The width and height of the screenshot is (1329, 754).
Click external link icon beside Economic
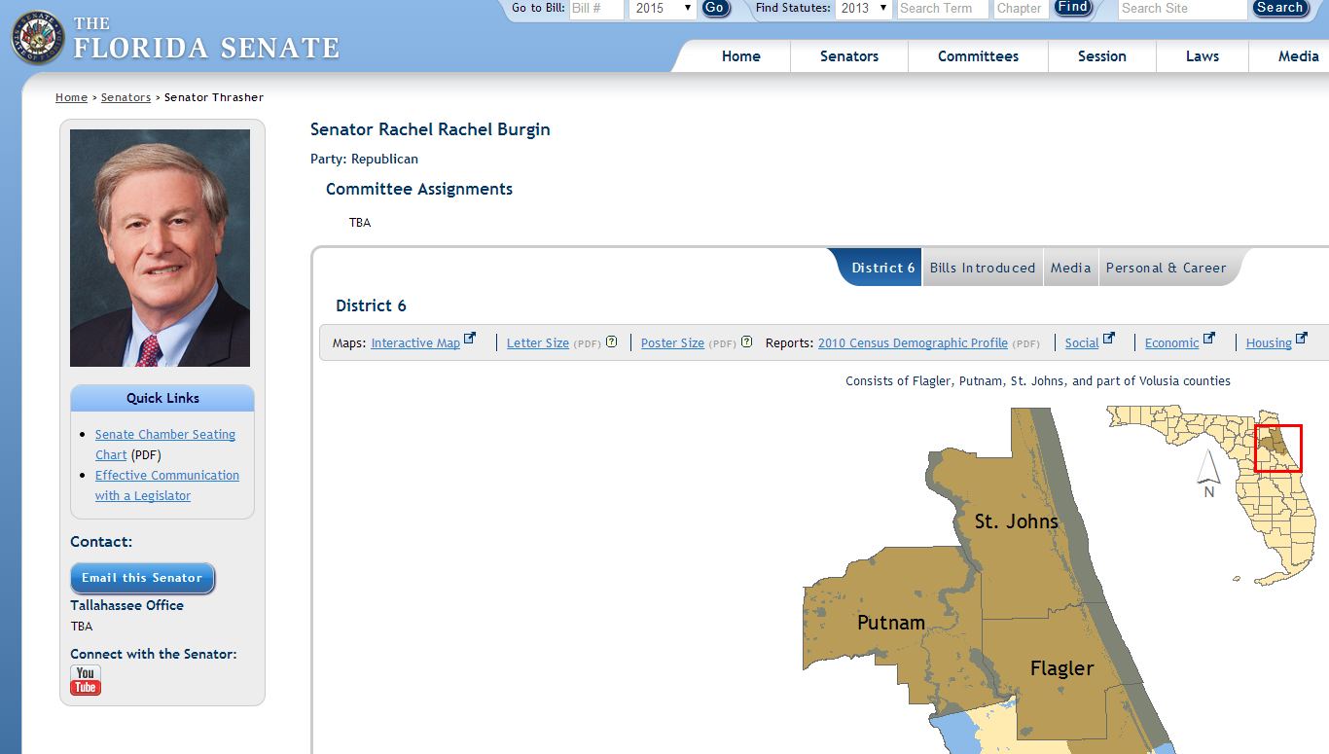tap(1209, 339)
